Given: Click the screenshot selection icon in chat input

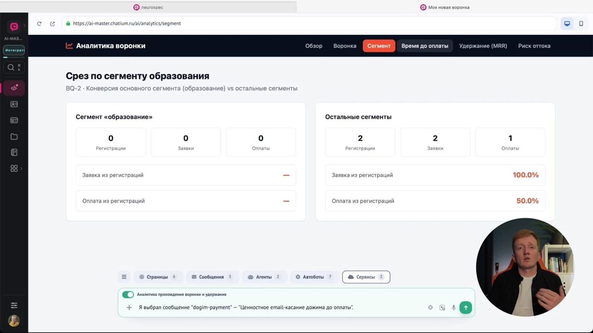Looking at the screenshot, I should [x=442, y=307].
